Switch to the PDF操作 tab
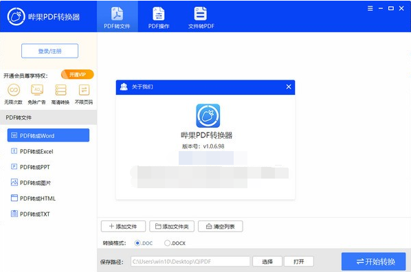411x272 pixels. pos(159,18)
